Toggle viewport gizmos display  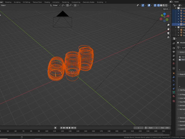click(143, 5)
